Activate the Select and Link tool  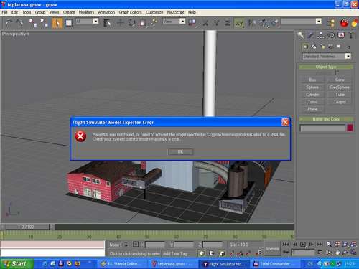[33, 23]
